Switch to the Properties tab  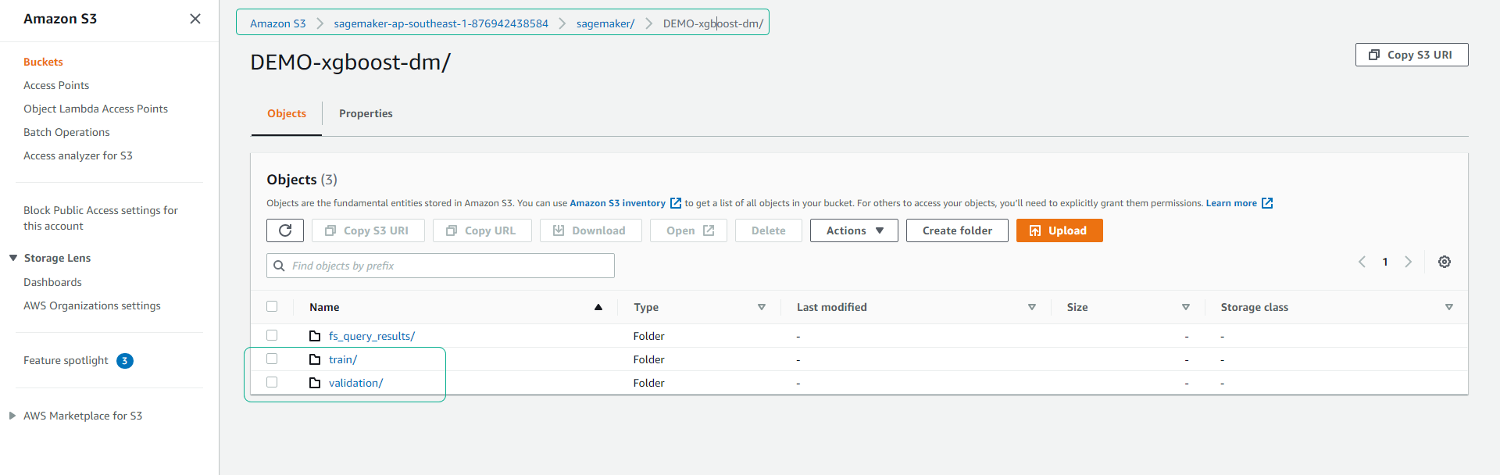[x=366, y=113]
